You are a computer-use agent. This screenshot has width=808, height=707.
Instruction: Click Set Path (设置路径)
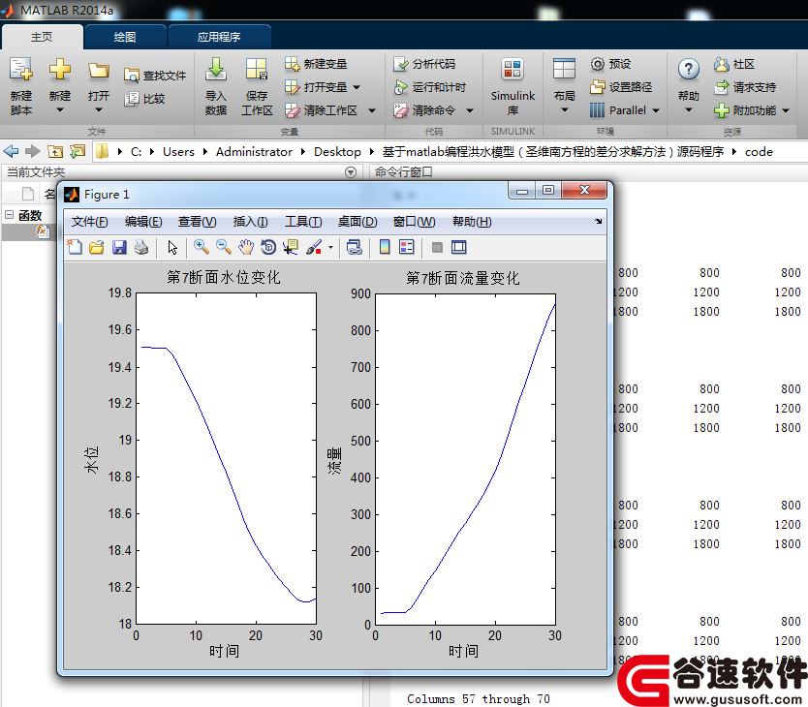pyautogui.click(x=621, y=87)
